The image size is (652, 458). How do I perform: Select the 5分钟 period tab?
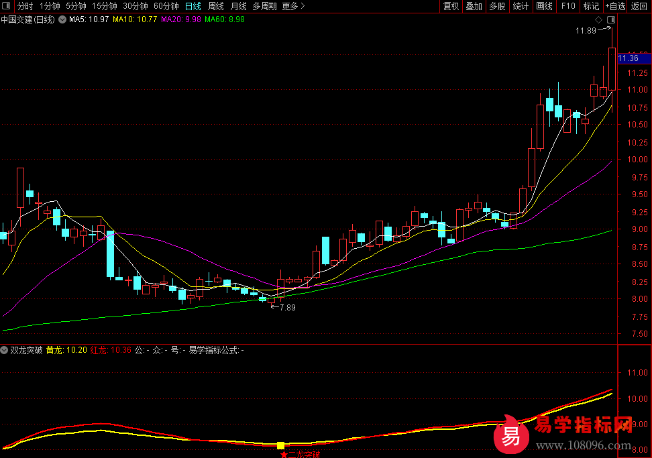[x=76, y=6]
